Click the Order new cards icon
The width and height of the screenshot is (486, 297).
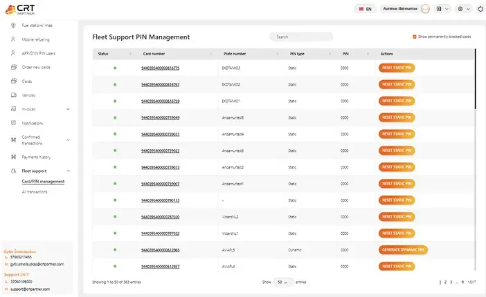click(13, 67)
